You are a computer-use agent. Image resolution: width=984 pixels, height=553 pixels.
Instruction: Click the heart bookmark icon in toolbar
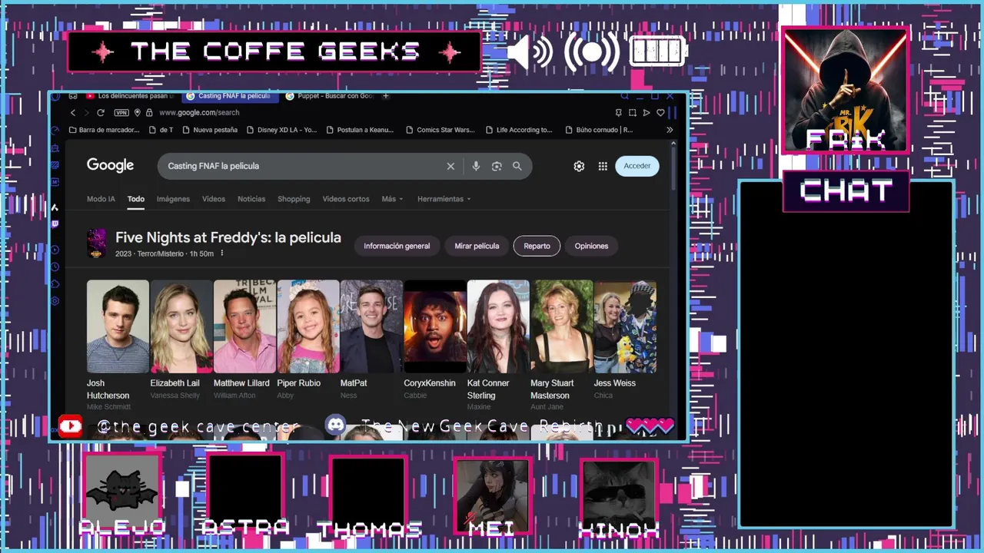click(660, 113)
